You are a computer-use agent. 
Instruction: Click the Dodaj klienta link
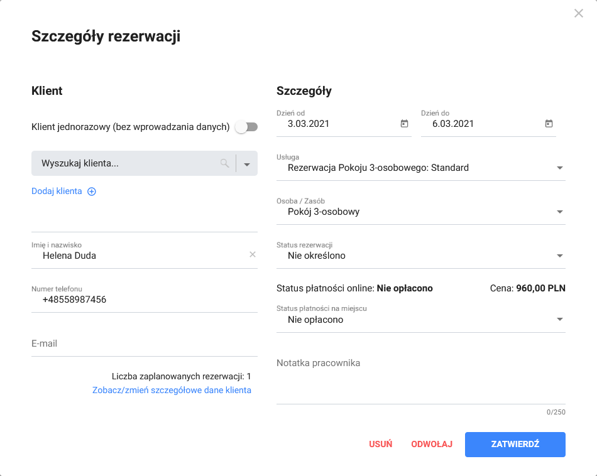pos(57,192)
